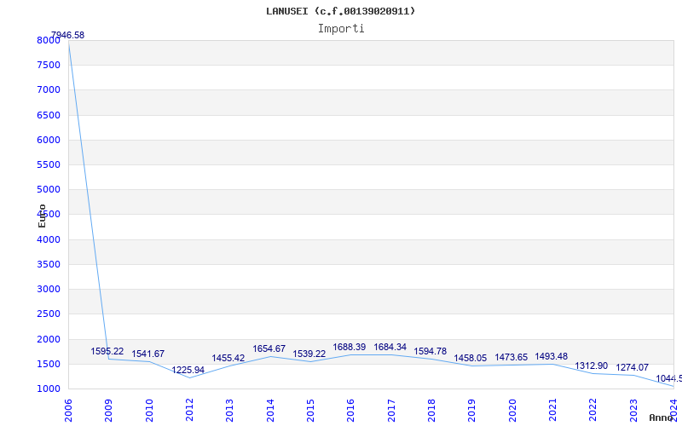Click the 1473.65 data label

(511, 357)
